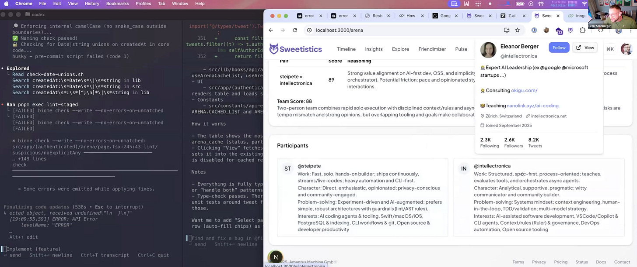Open the Sweetistics owl extension icon
This screenshot has width=637, height=267.
pyautogui.click(x=570, y=30)
